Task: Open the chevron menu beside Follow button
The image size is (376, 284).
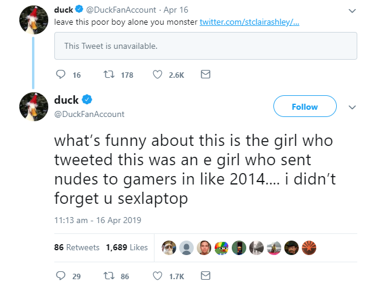Action: (352, 107)
